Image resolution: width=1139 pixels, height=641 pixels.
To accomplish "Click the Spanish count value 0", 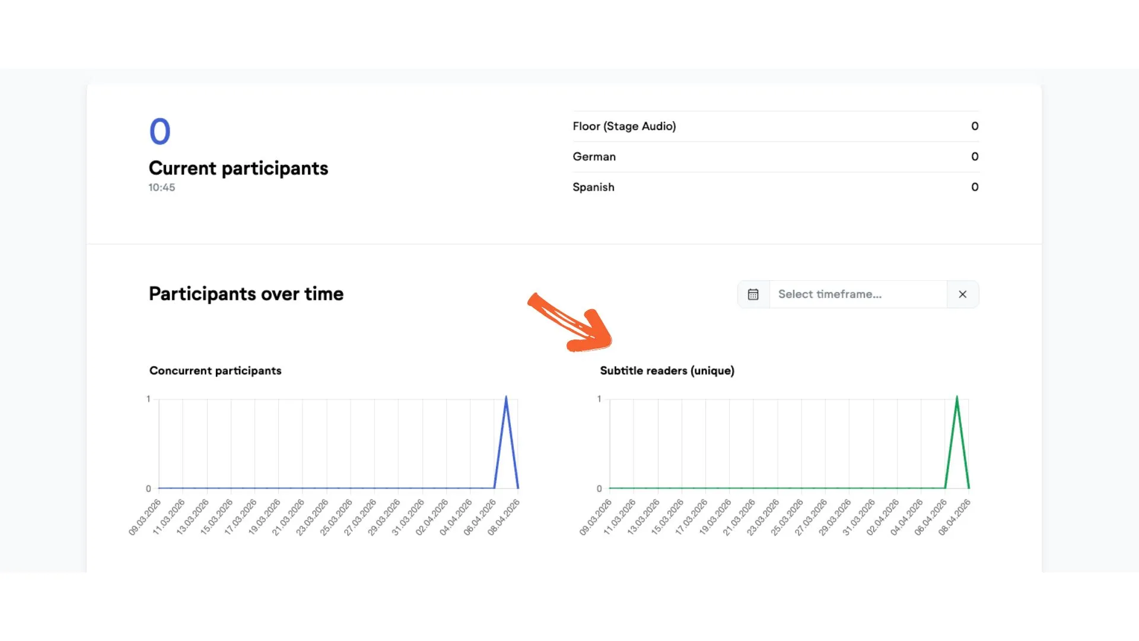I will [x=975, y=187].
